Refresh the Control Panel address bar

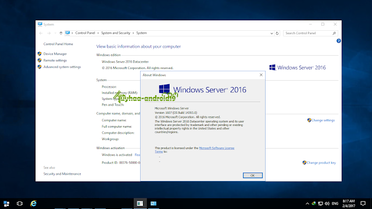pos(277,34)
